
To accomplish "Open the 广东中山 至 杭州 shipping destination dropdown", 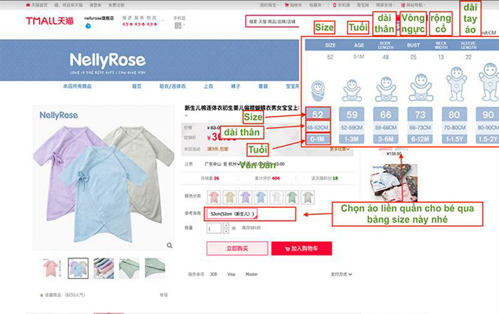I will point(223,164).
